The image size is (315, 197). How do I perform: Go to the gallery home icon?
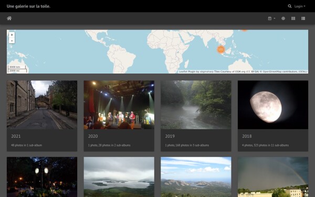pyautogui.click(x=9, y=18)
